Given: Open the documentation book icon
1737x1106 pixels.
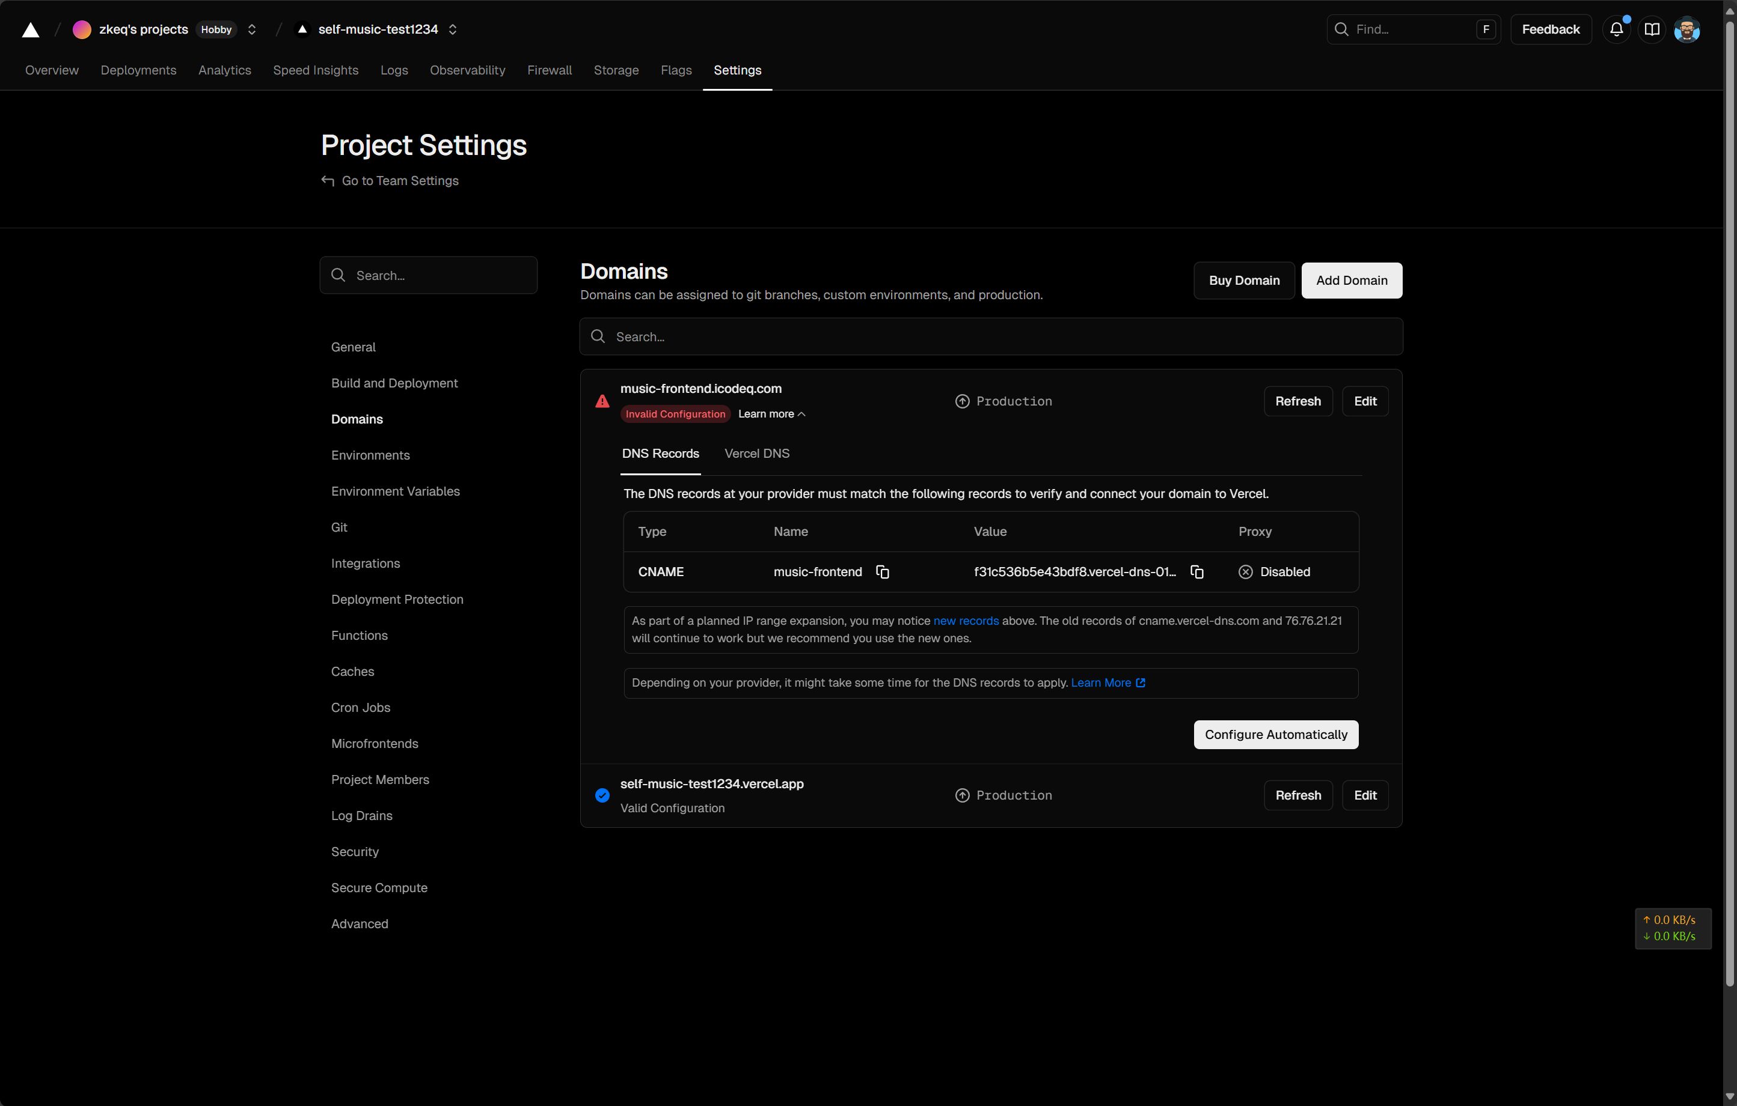Looking at the screenshot, I should coord(1652,29).
